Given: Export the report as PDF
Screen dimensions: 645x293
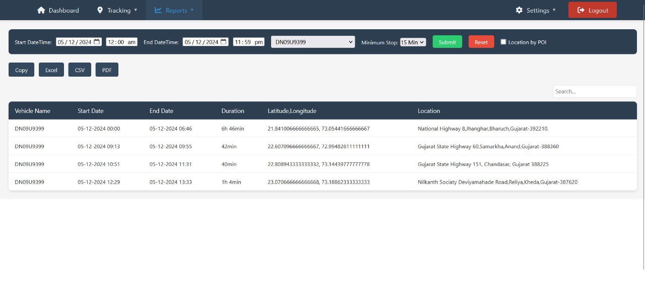Looking at the screenshot, I should (x=106, y=70).
